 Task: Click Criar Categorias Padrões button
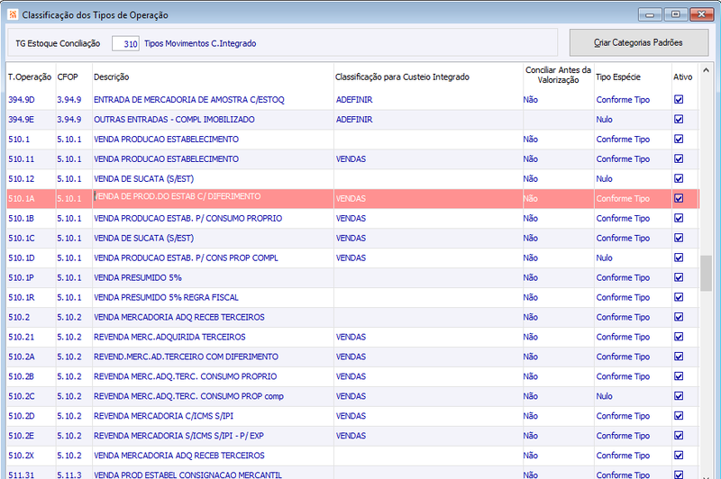[x=639, y=42]
